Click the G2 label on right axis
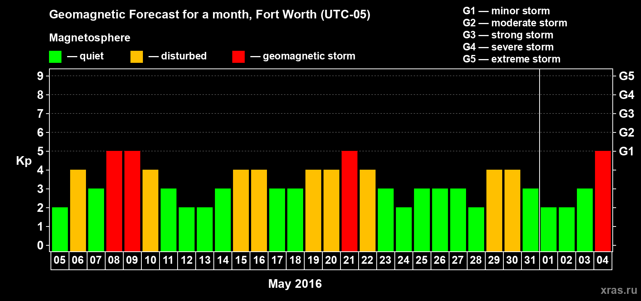 click(627, 132)
